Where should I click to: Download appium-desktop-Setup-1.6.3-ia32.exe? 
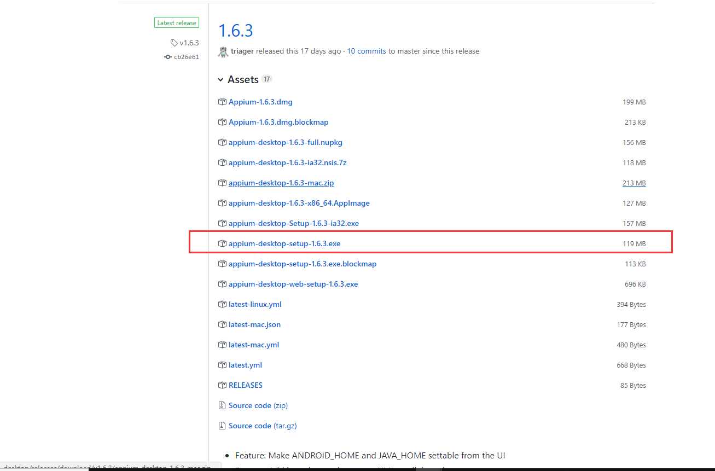point(294,224)
